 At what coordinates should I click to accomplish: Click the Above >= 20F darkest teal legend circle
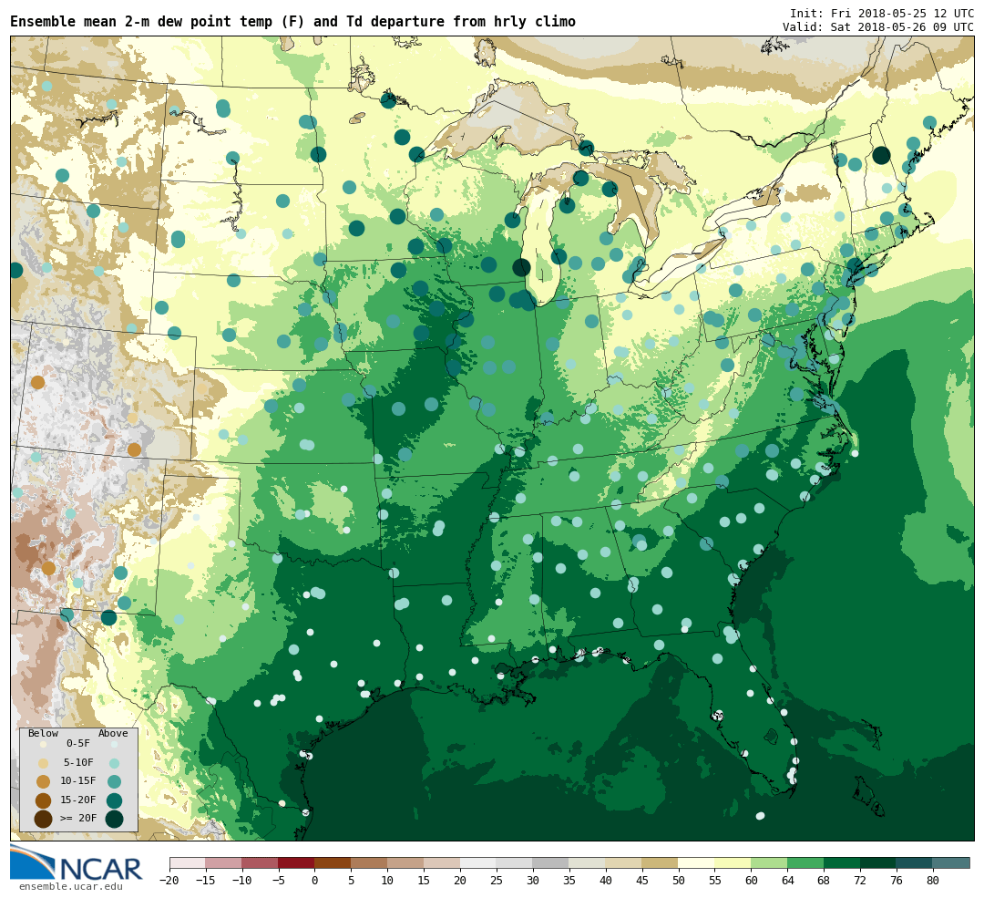click(114, 819)
